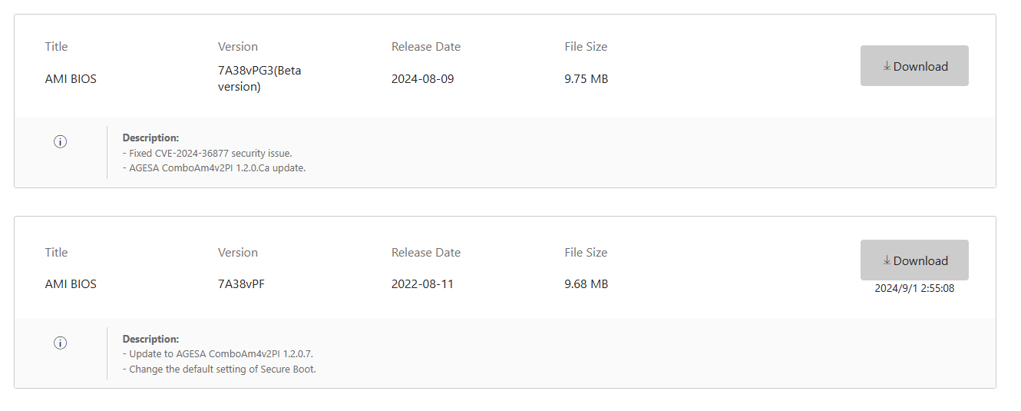
Task: Click the info icon beside the Secure Boot description
Action: (61, 343)
